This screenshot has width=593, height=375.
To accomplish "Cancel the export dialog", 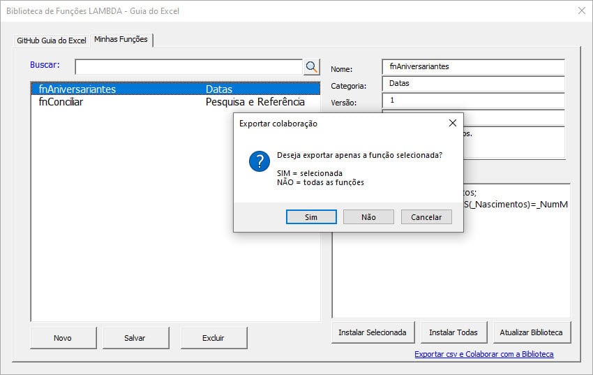I will pyautogui.click(x=426, y=217).
